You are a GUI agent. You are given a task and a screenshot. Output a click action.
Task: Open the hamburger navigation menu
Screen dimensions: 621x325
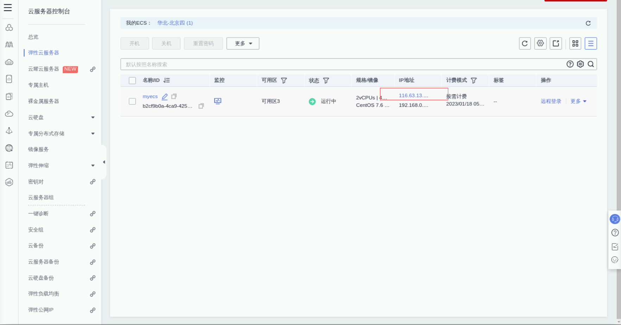pyautogui.click(x=8, y=7)
